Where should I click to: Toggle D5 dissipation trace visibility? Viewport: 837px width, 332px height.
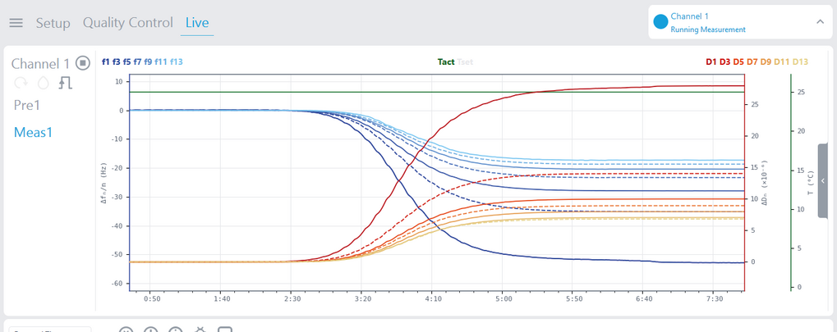point(738,61)
